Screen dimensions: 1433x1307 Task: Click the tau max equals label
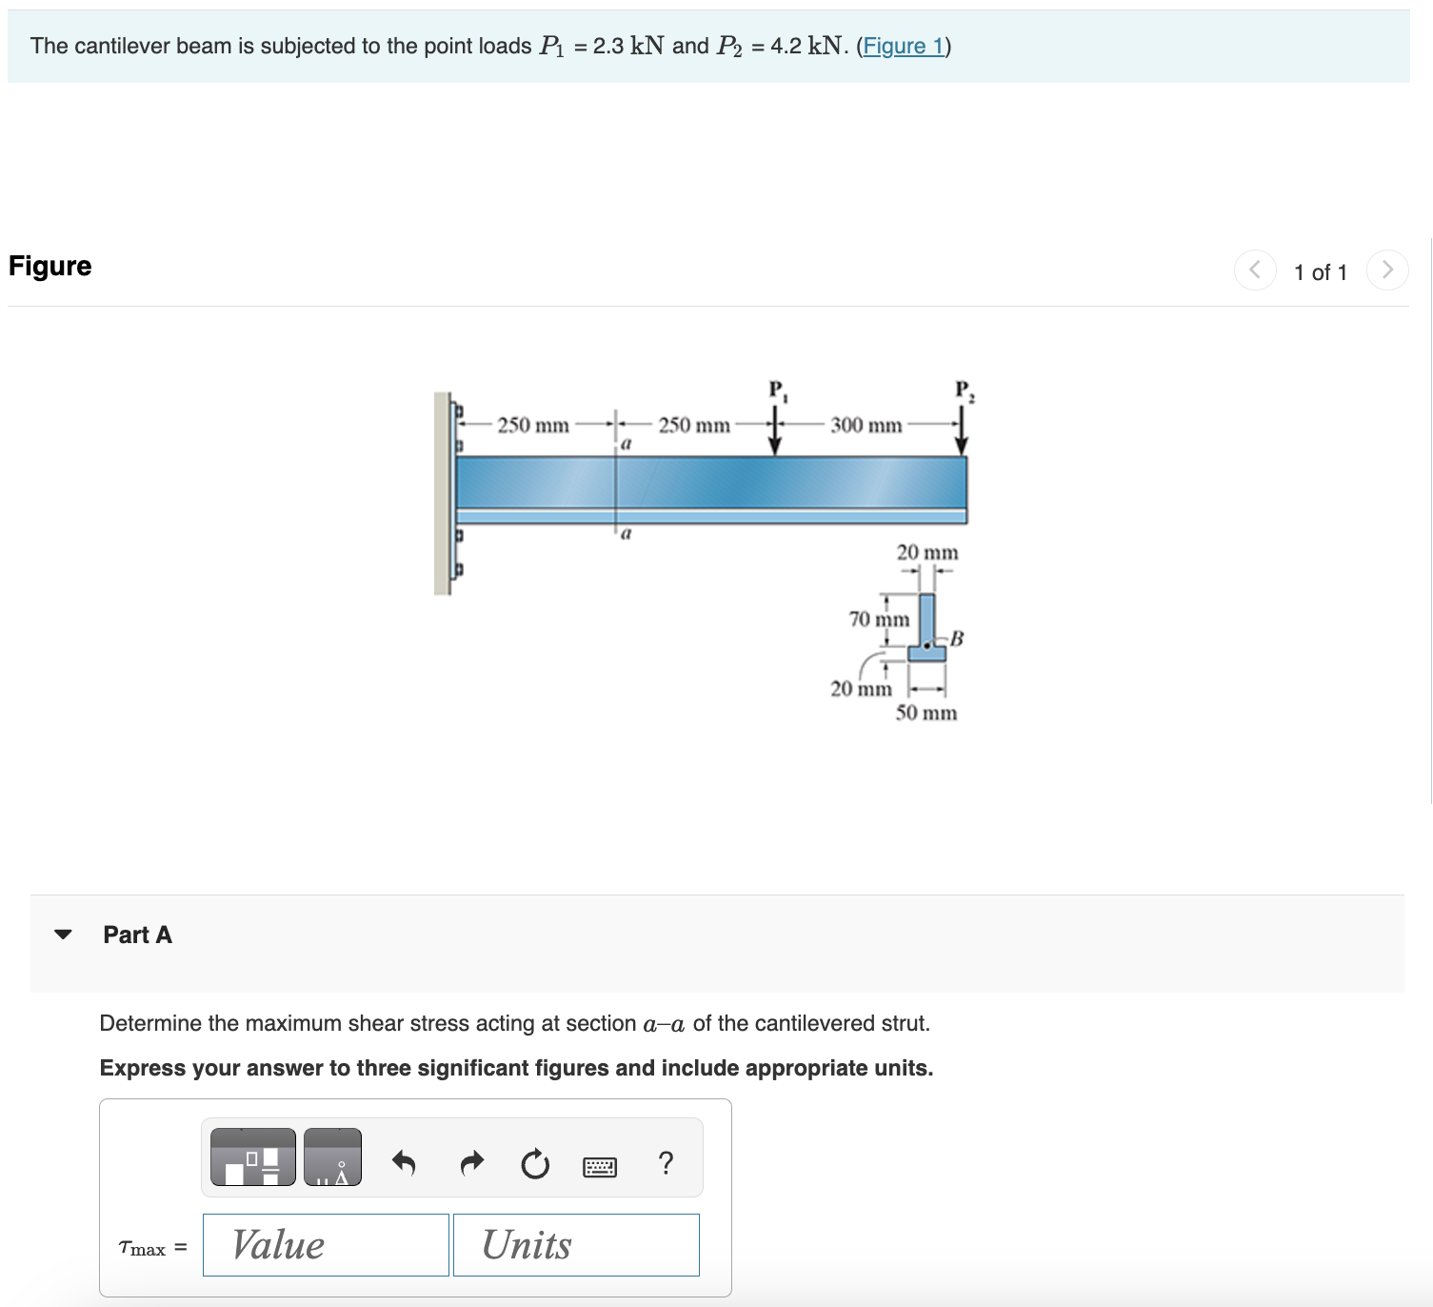[x=149, y=1246]
